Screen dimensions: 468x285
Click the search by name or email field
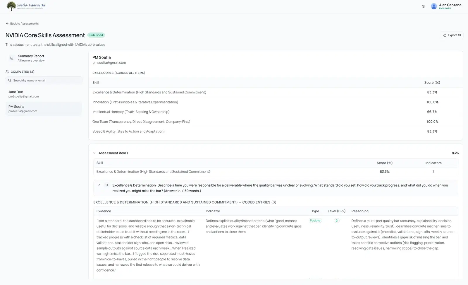tap(44, 80)
